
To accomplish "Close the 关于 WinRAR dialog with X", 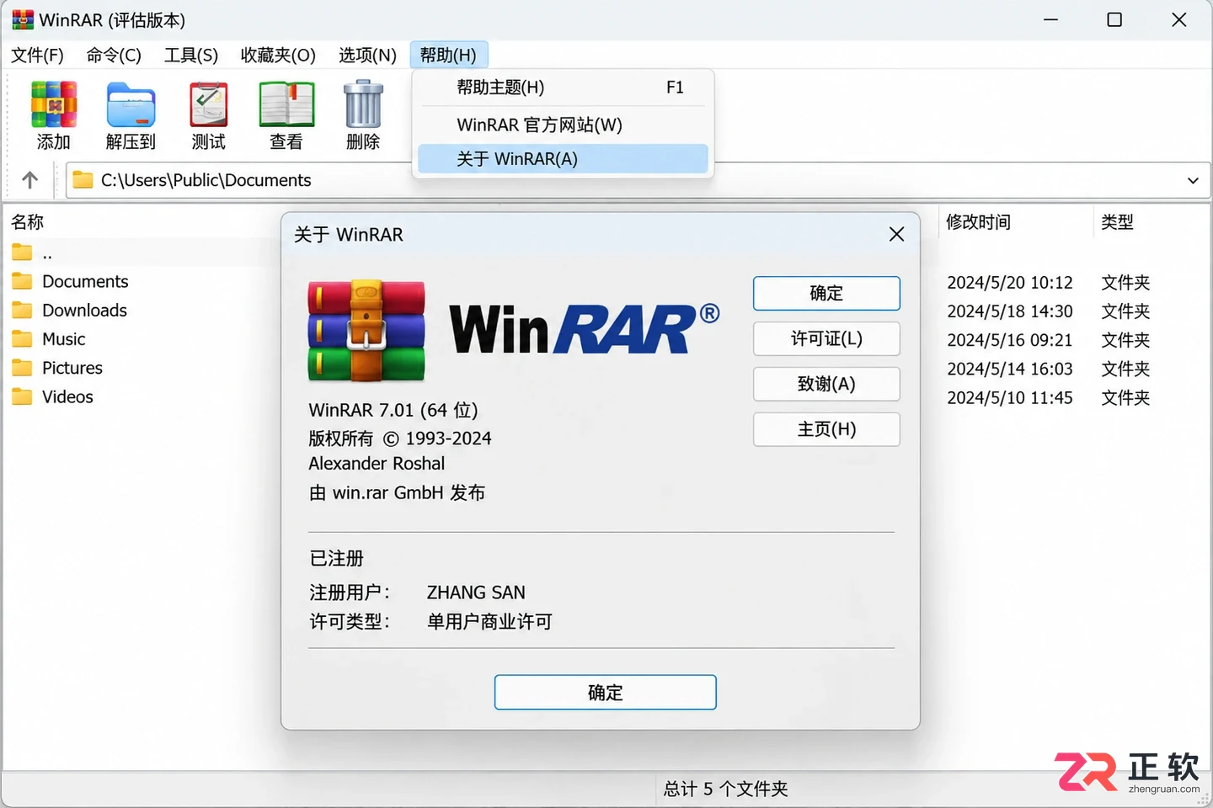I will tap(896, 234).
